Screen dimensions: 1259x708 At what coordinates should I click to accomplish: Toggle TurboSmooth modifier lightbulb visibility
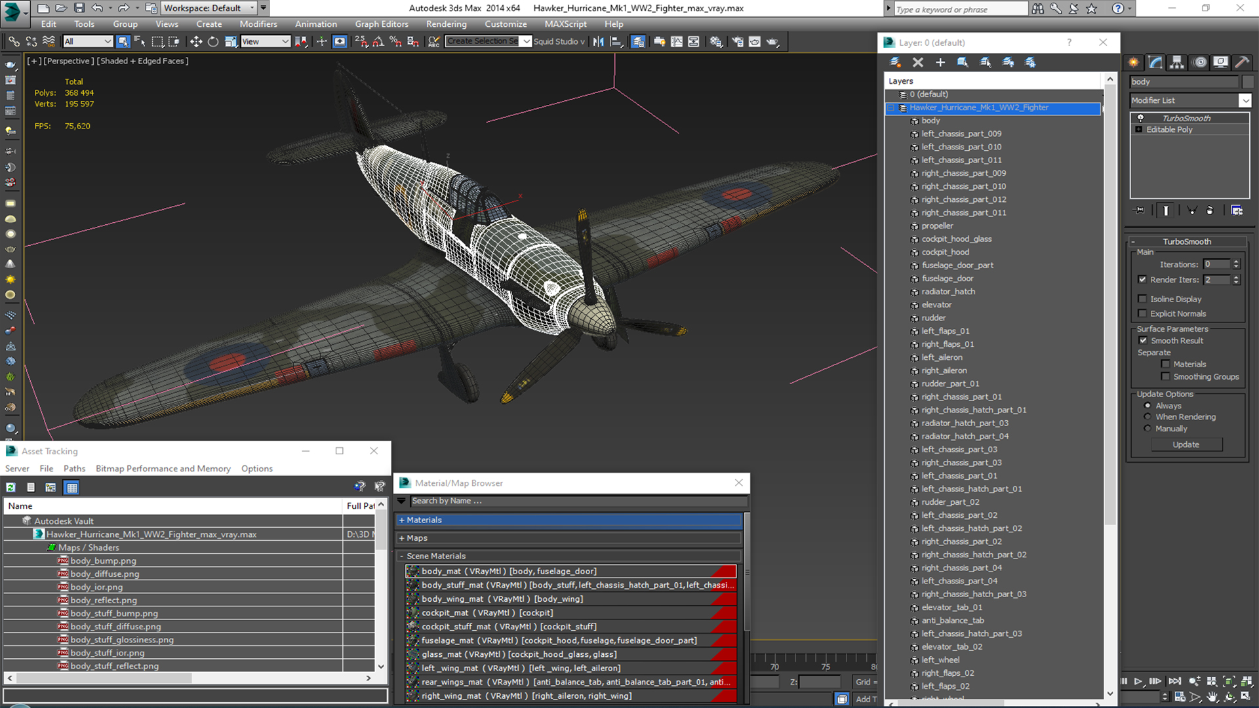1140,118
